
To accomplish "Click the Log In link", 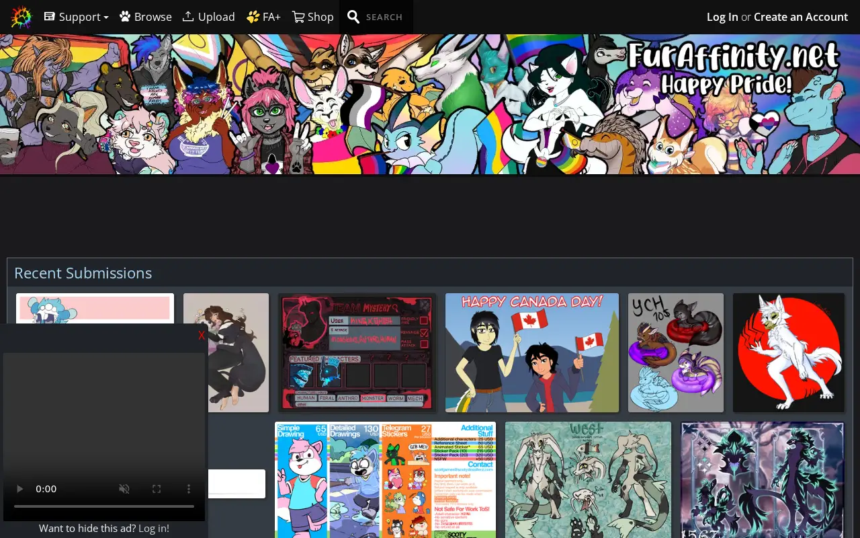I will point(722,17).
